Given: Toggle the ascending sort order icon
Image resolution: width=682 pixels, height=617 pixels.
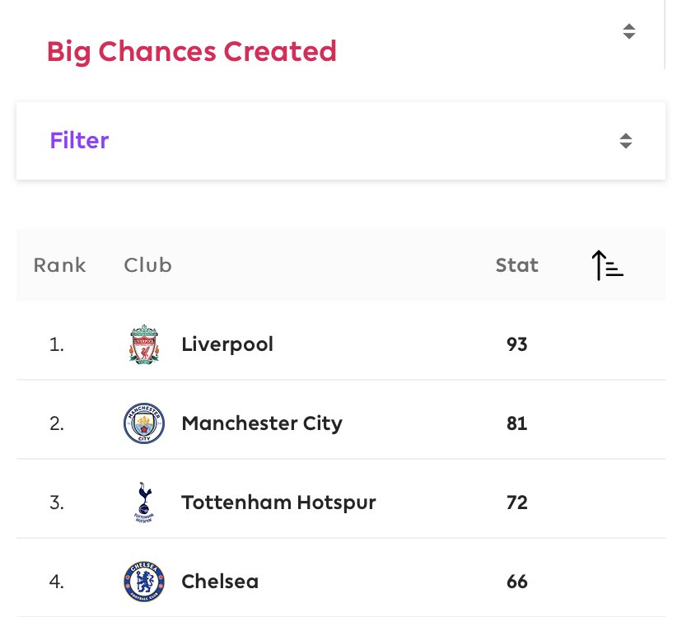Looking at the screenshot, I should point(608,265).
